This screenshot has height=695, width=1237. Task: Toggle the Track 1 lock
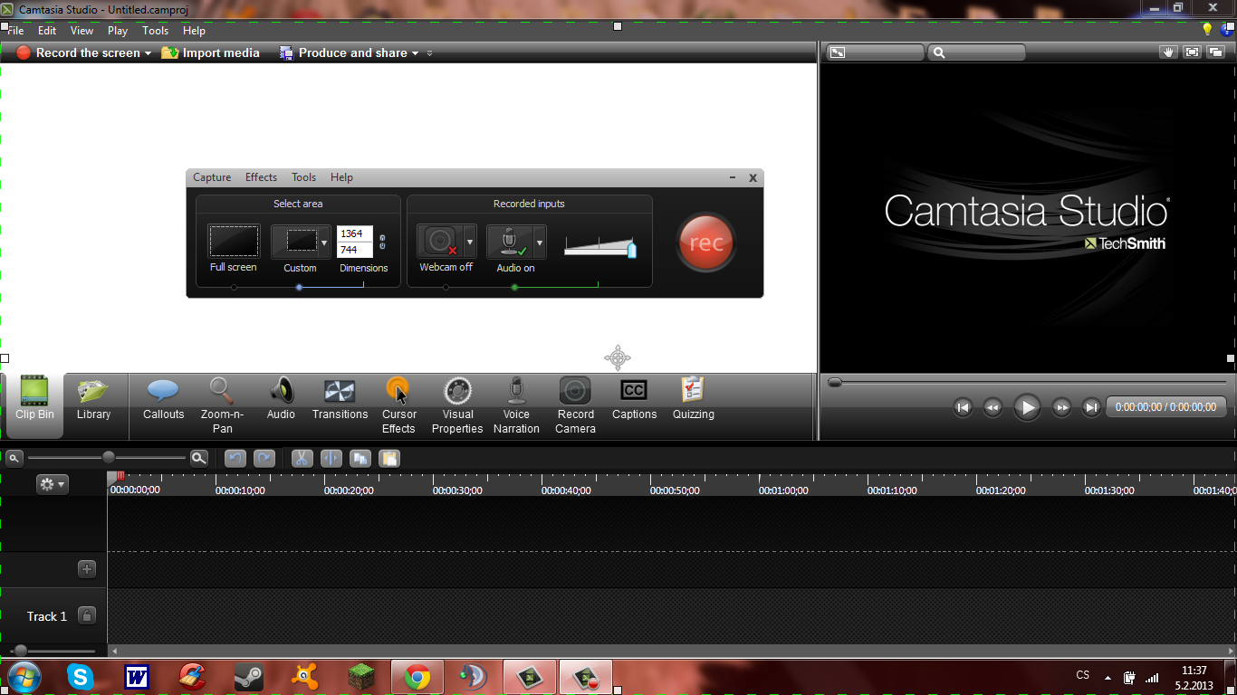[x=87, y=615]
